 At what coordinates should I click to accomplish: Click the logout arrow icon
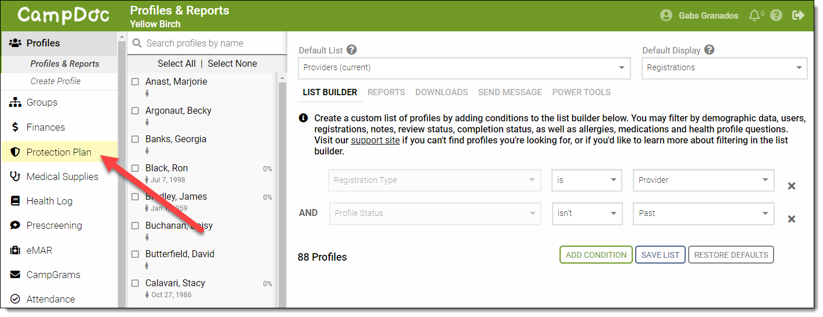[798, 16]
